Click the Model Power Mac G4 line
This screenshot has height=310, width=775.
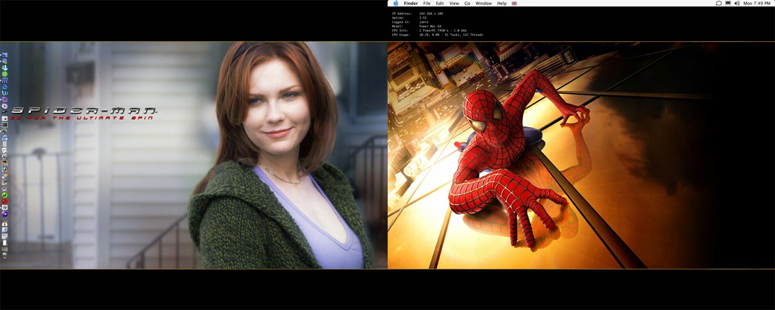417,26
